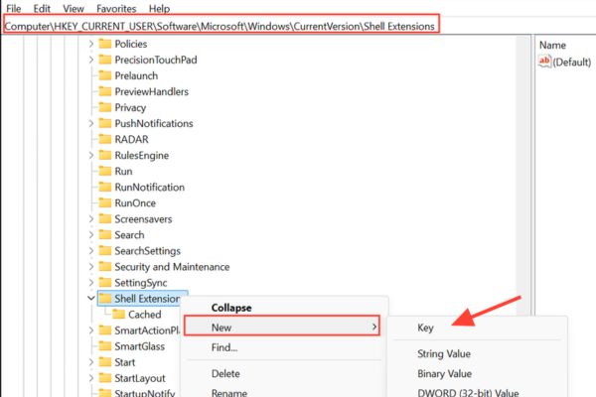This screenshot has width=596, height=397.
Task: Click the Name column header
Action: pyautogui.click(x=554, y=45)
